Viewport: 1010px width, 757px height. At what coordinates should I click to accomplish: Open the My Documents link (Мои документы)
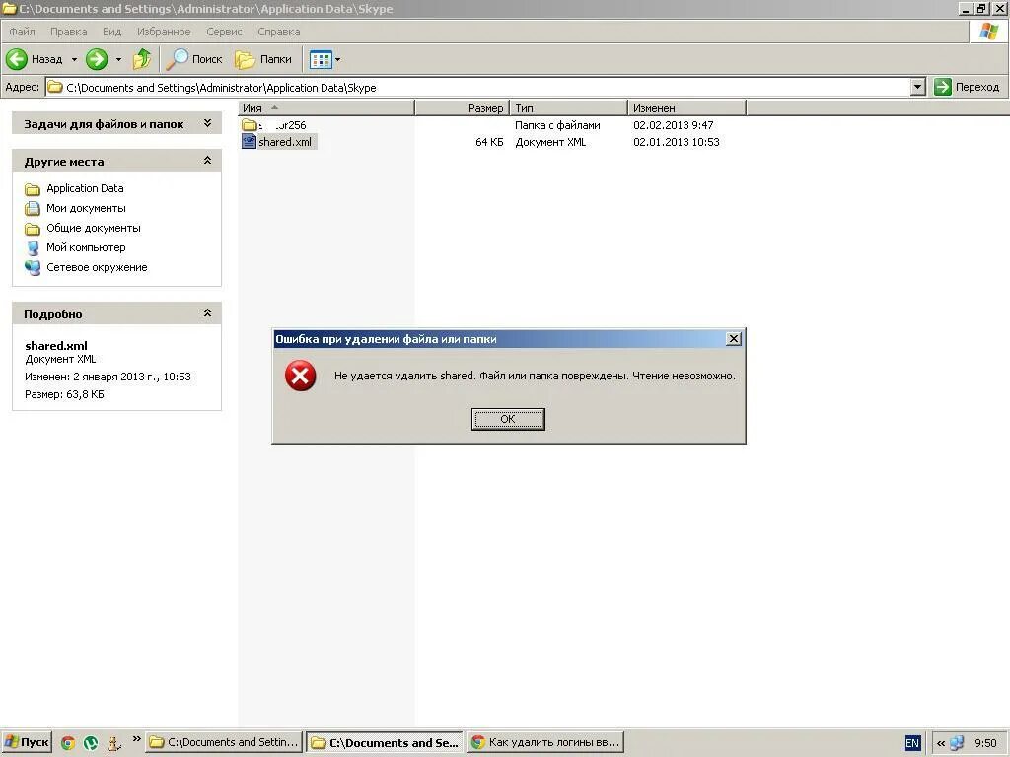click(x=86, y=209)
